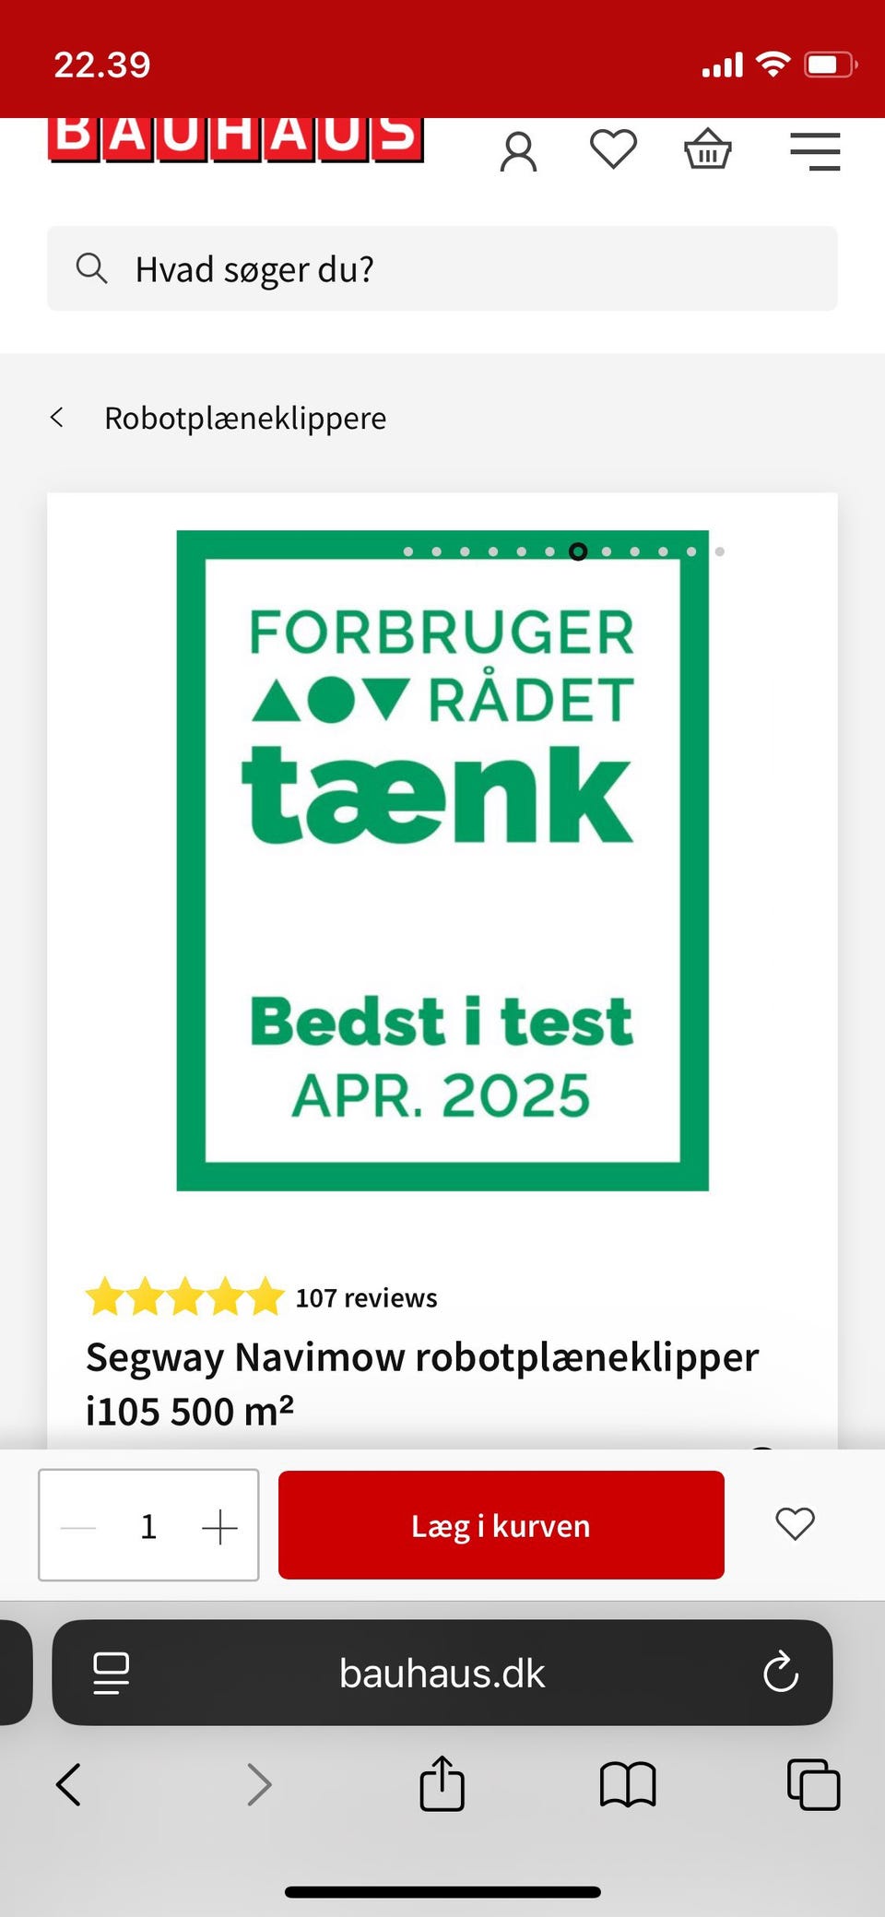This screenshot has width=885, height=1917.
Task: Click the search magnifier icon
Action: (x=91, y=268)
